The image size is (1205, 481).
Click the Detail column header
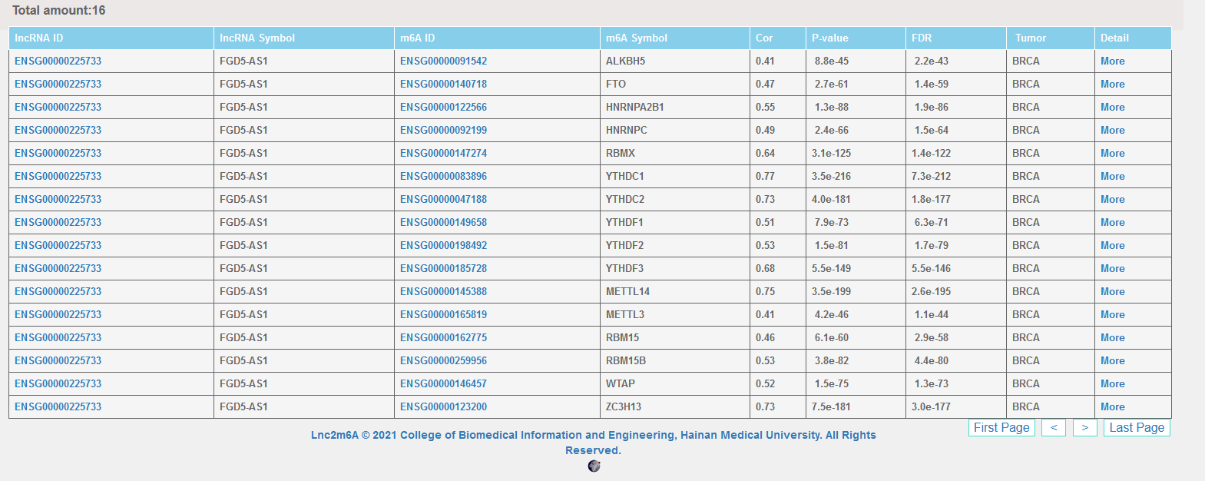point(1134,38)
